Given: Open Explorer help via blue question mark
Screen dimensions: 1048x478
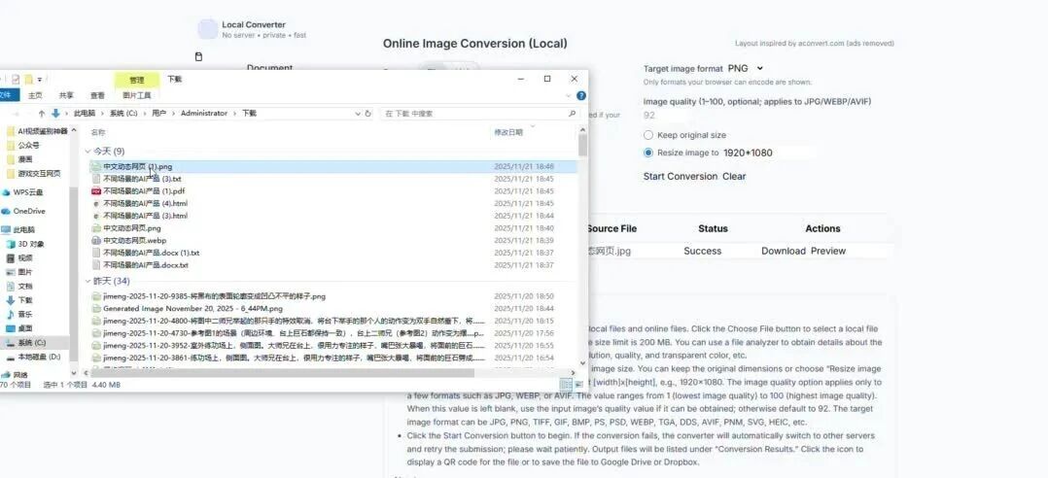Looking at the screenshot, I should click(581, 96).
